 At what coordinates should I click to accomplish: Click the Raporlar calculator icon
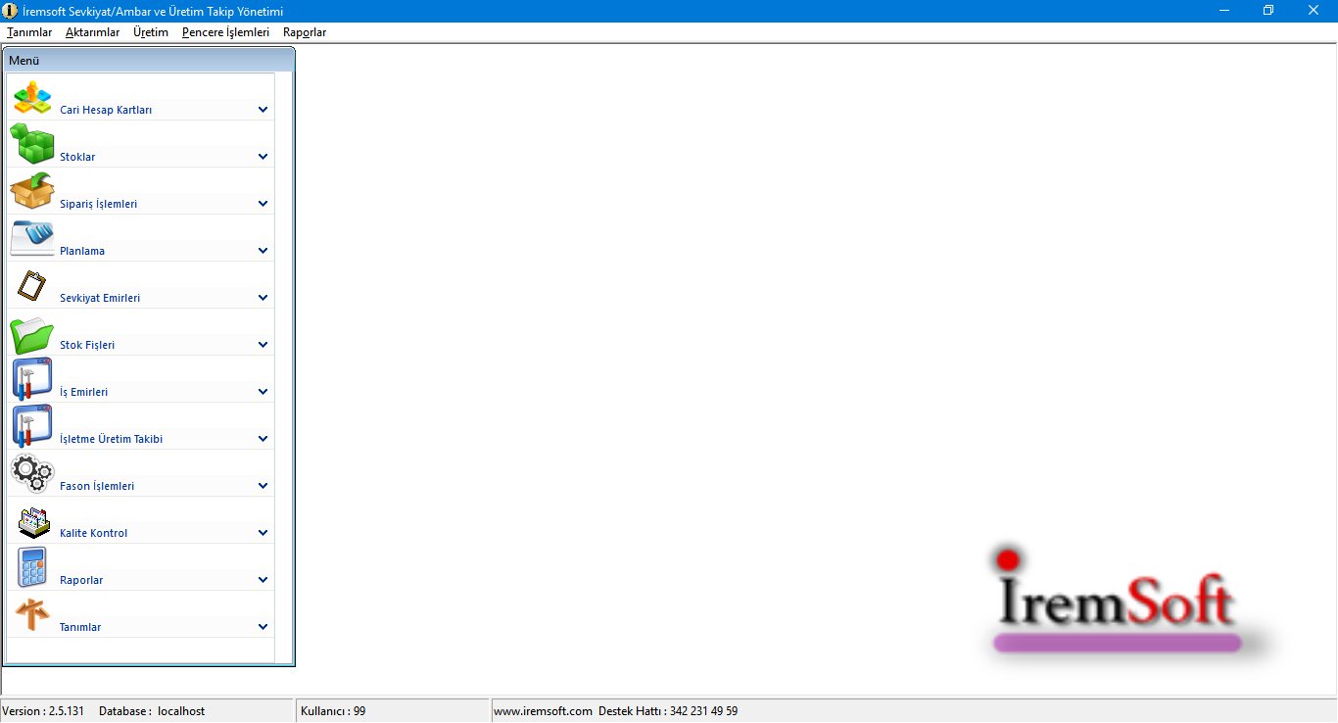tap(32, 567)
